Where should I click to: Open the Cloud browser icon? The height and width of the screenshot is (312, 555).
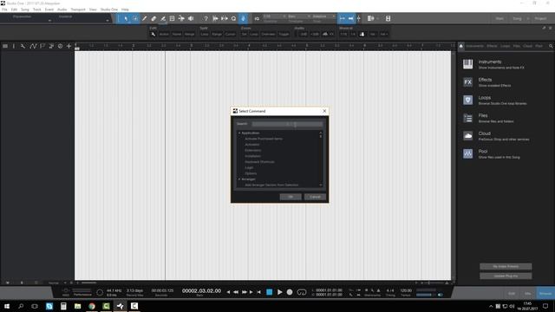(468, 136)
